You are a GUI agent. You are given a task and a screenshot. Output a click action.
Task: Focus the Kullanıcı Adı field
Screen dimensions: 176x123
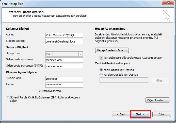64,79
